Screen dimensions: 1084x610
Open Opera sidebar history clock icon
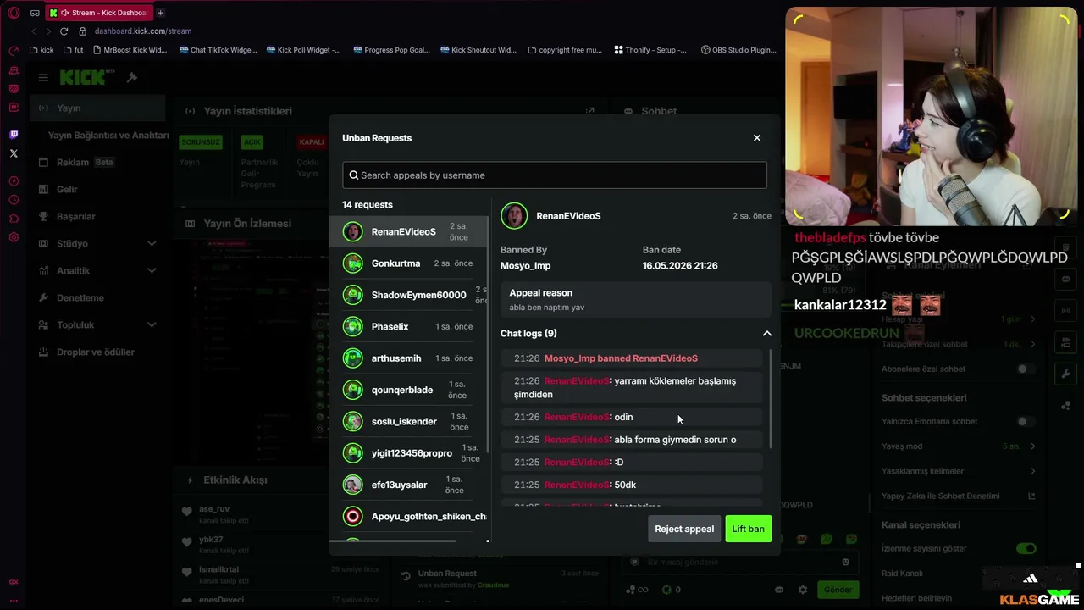(14, 200)
